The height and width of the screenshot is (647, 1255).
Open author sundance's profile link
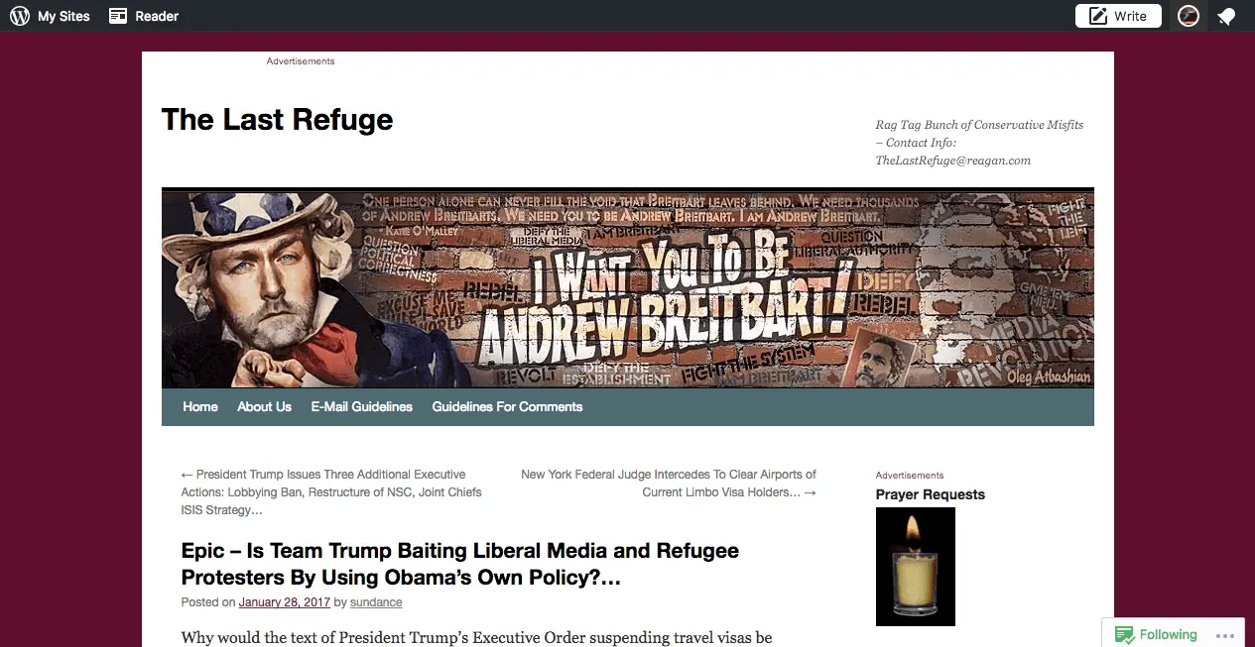[376, 602]
